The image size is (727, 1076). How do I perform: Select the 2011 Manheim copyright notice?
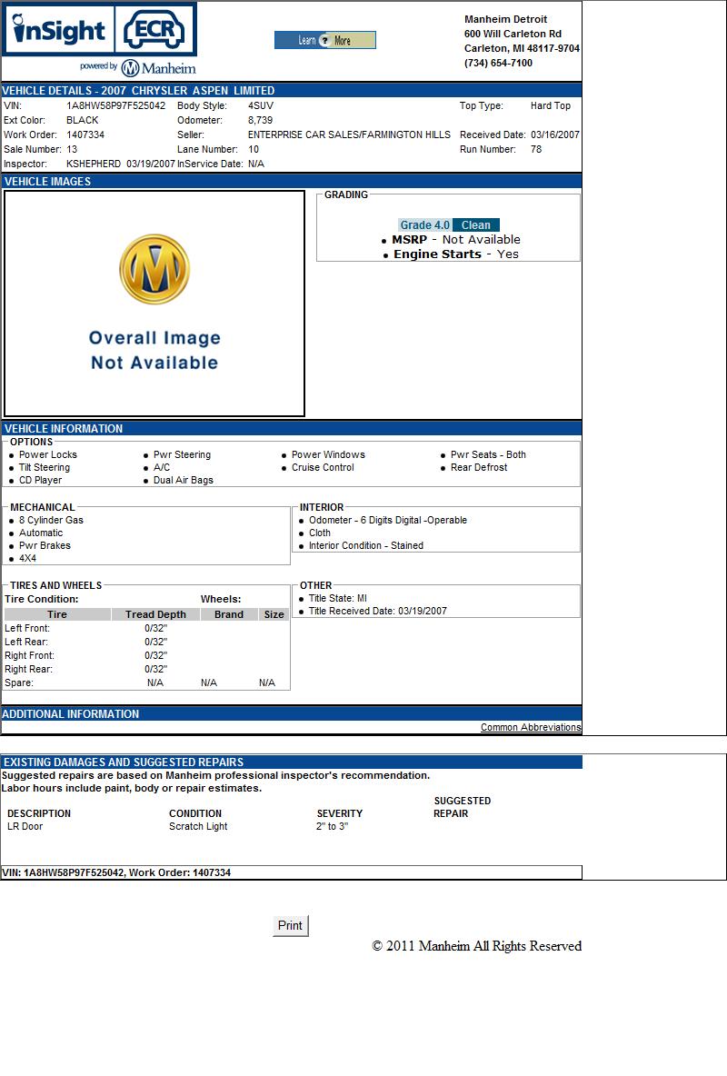[x=476, y=946]
